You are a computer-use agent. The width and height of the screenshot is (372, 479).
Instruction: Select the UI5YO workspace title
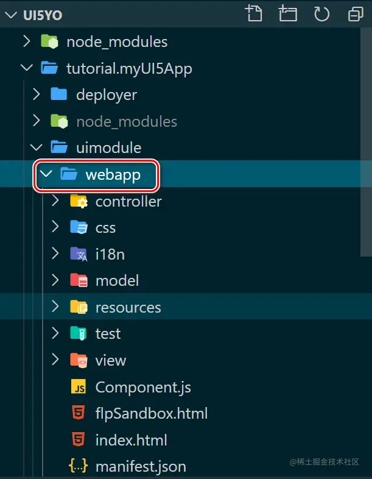43,15
